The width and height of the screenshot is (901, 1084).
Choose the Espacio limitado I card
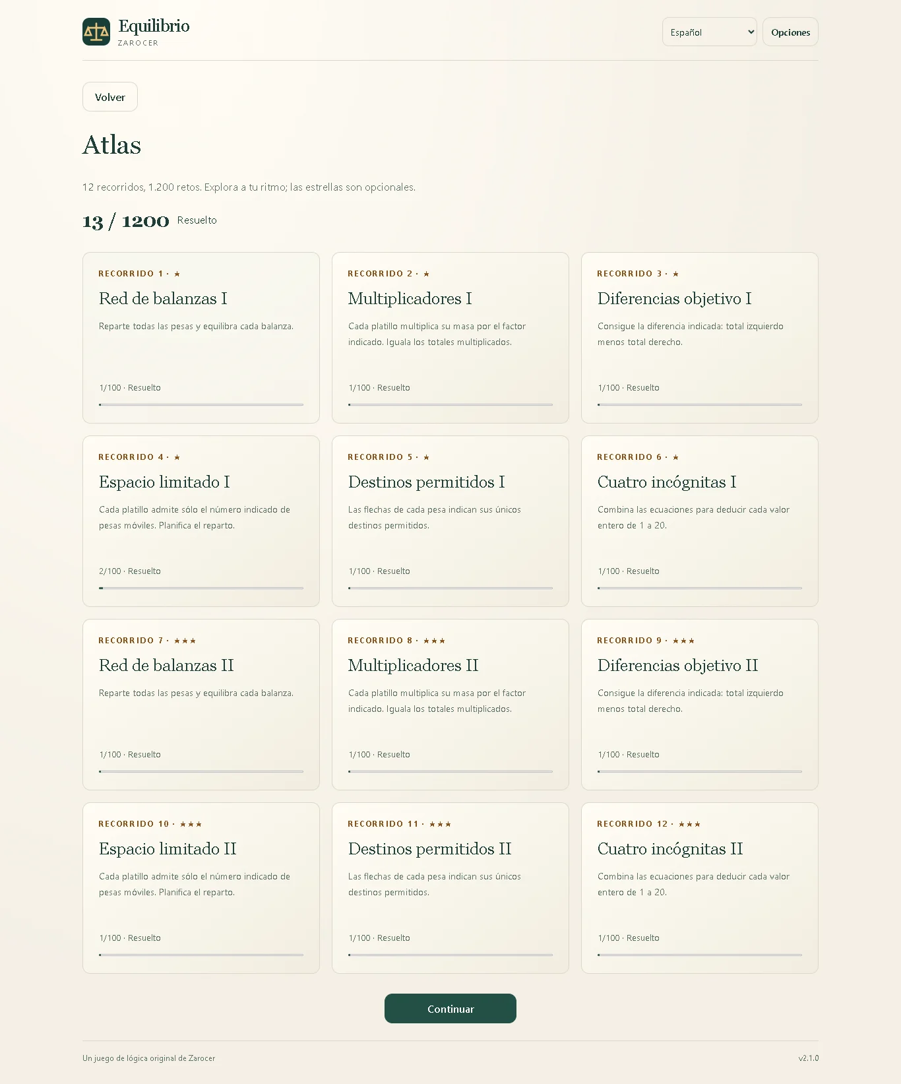pyautogui.click(x=201, y=521)
